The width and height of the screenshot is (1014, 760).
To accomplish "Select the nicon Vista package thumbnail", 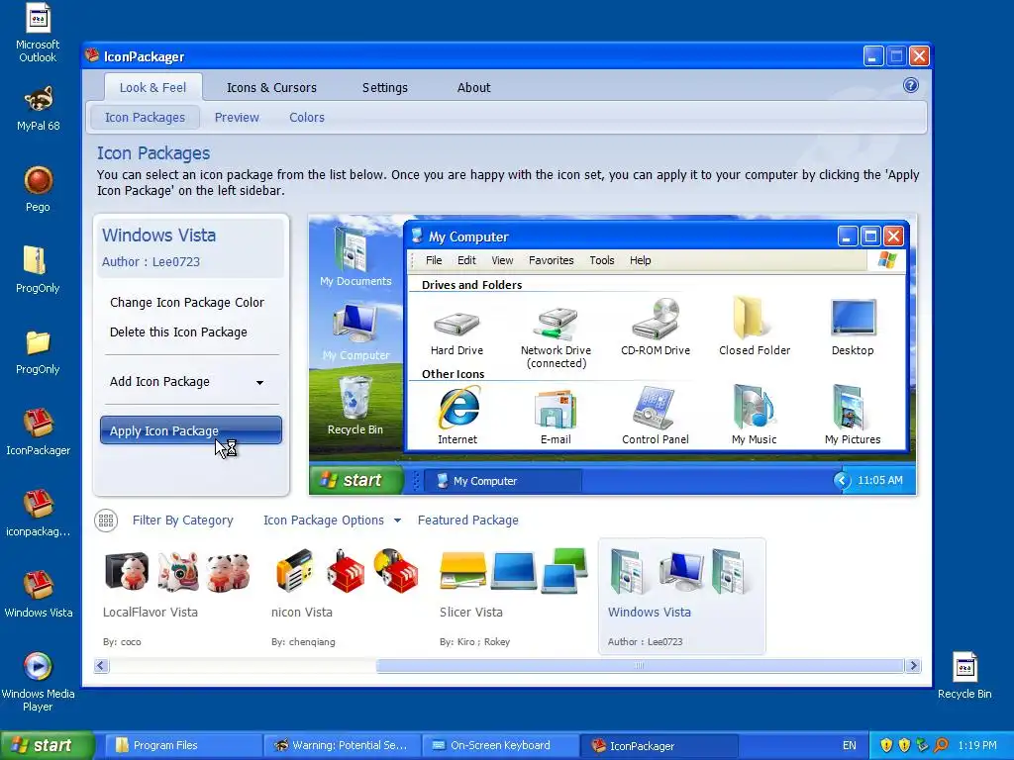I will point(347,597).
